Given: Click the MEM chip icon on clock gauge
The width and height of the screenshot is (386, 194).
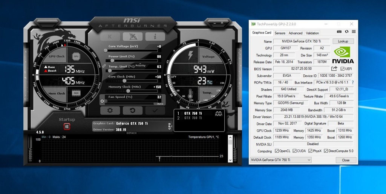Looking at the screenshot, I should [x=76, y=93].
